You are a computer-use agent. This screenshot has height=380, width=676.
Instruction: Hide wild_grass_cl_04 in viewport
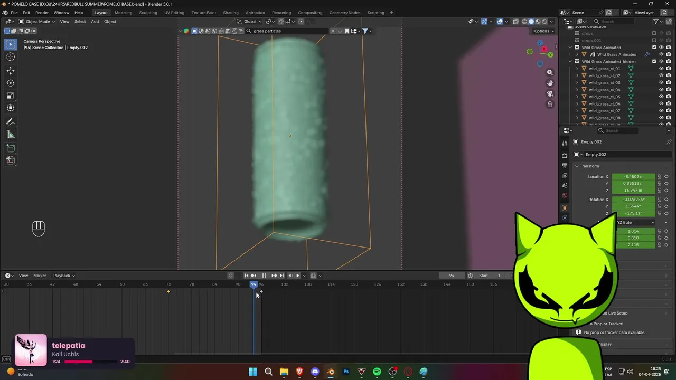pyautogui.click(x=661, y=90)
